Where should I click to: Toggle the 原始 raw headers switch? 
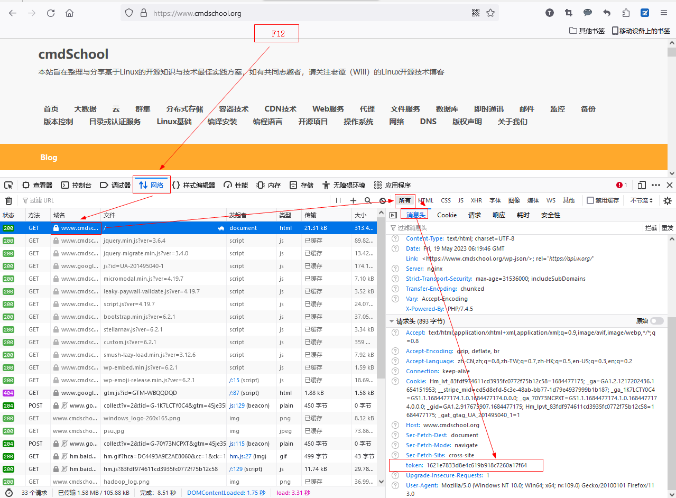656,321
